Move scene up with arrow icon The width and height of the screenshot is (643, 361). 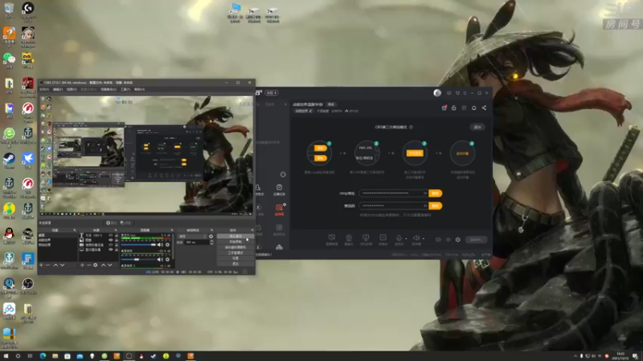55,266
